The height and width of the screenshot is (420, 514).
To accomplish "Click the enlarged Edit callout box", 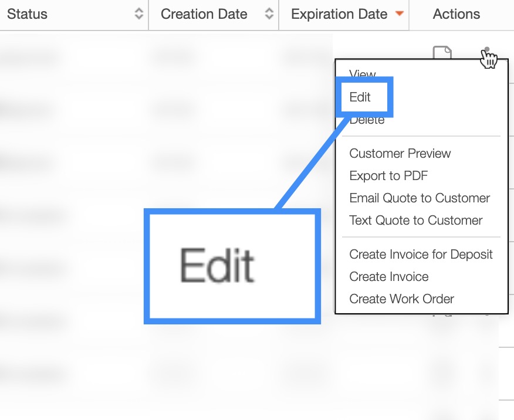I will coord(232,266).
